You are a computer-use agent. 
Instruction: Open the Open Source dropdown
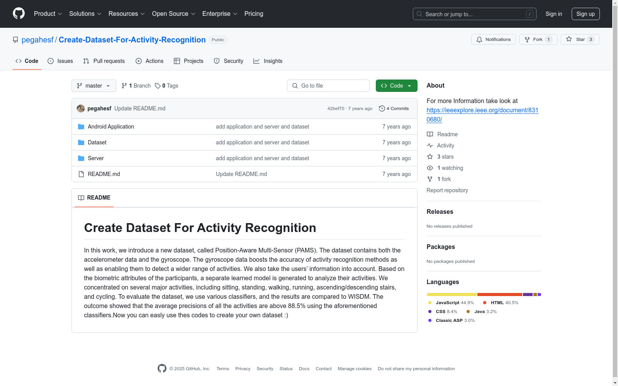pyautogui.click(x=174, y=14)
